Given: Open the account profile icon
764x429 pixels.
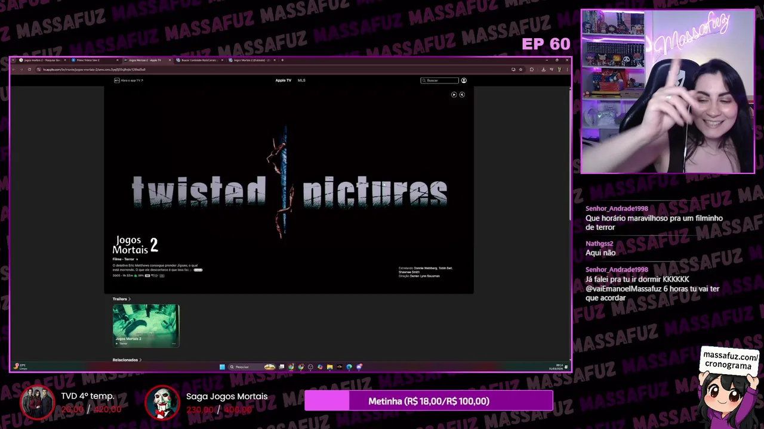Looking at the screenshot, I should 464,80.
